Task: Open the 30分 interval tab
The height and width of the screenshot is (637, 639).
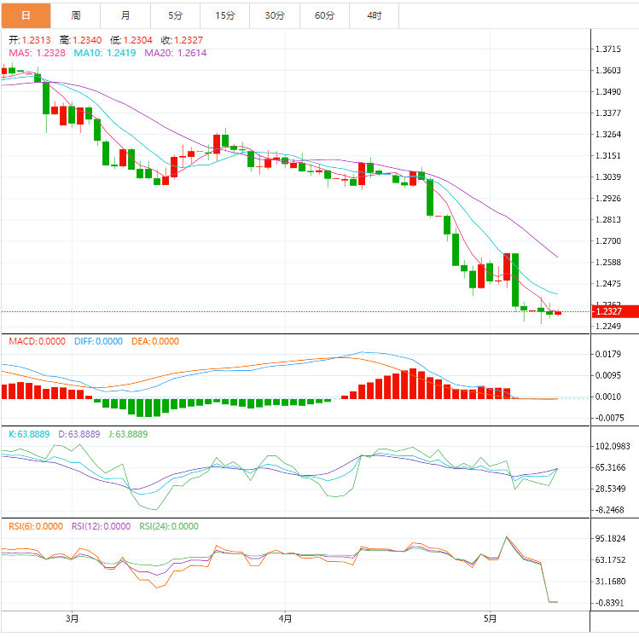Action: [275, 15]
